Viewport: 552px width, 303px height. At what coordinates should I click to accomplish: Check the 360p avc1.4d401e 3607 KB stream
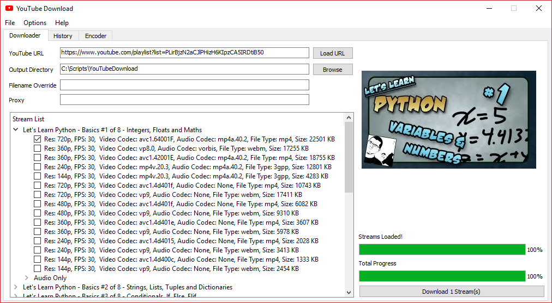[37, 222]
